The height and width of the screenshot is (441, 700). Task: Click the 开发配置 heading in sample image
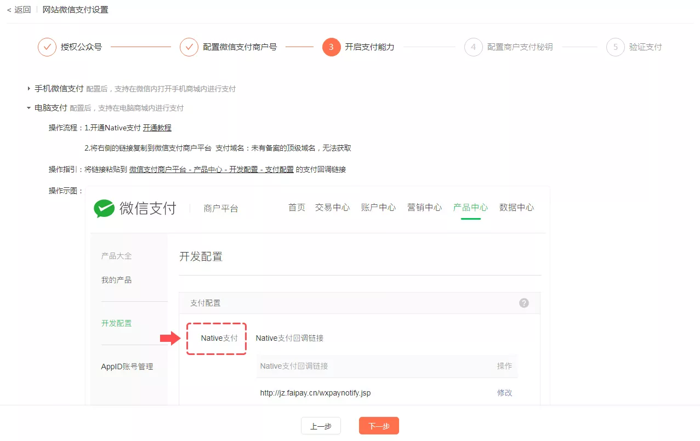click(x=201, y=256)
